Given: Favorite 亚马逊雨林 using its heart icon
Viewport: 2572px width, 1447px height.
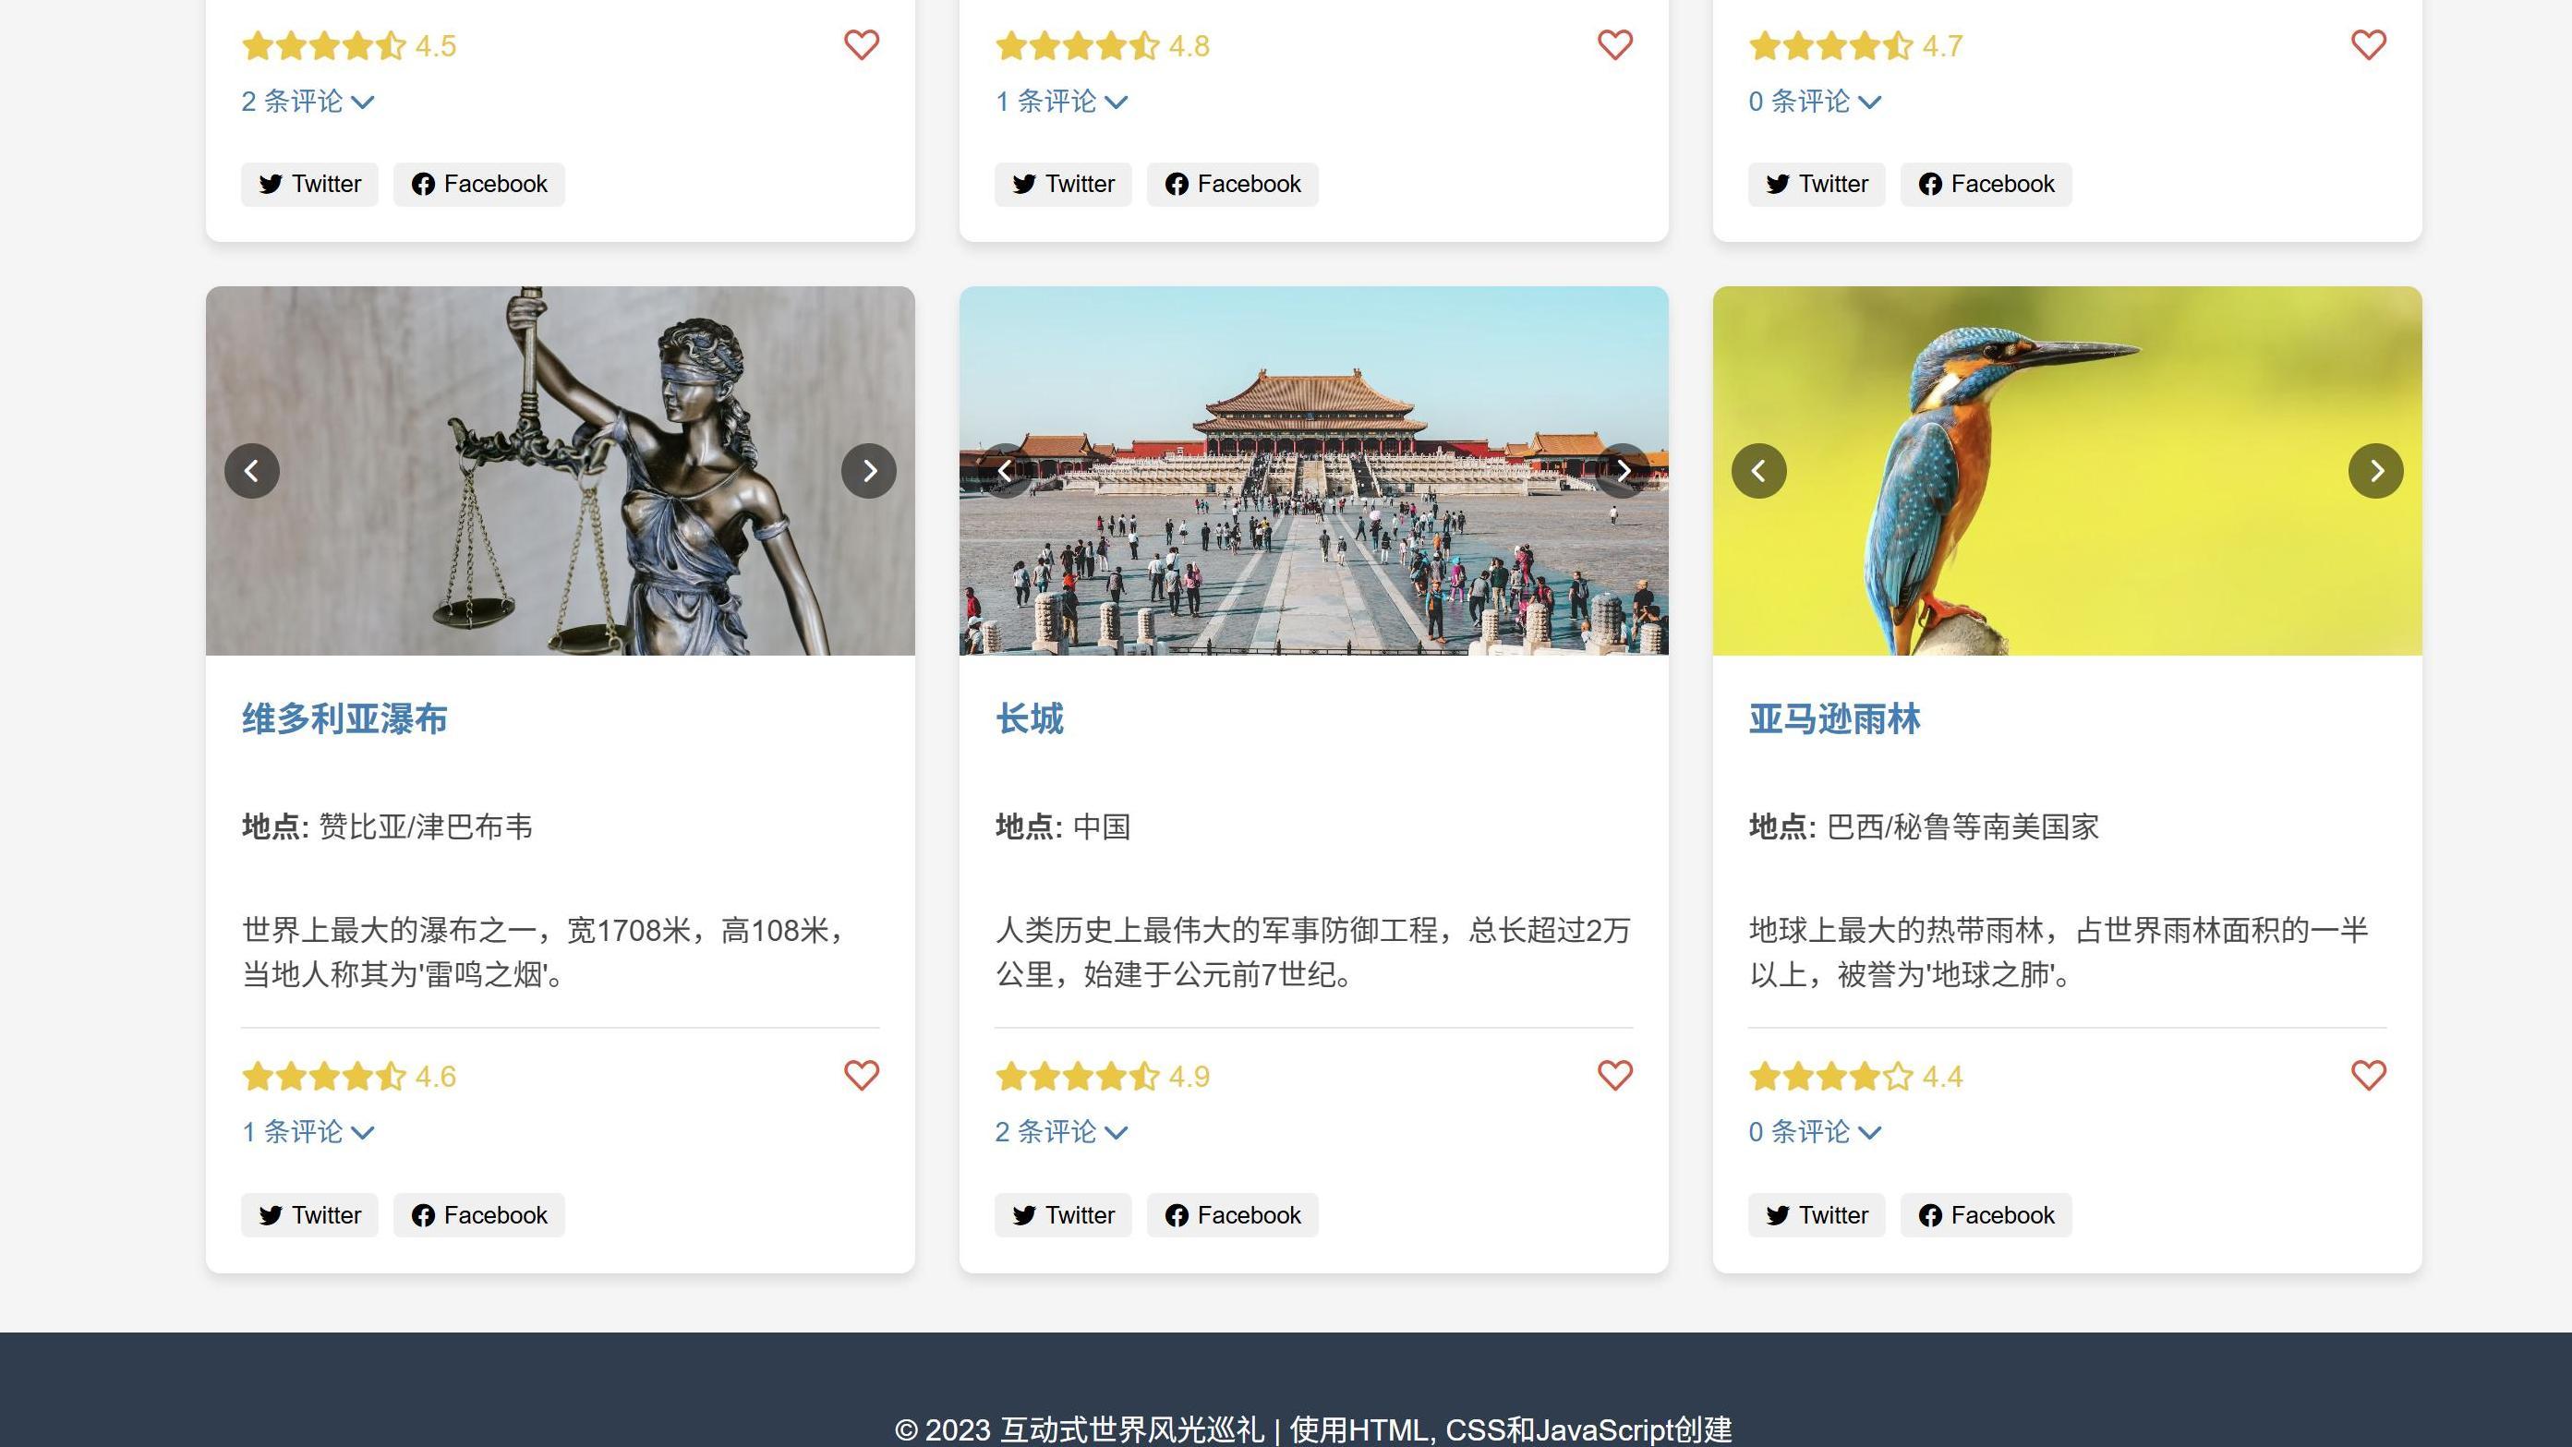Looking at the screenshot, I should click(2368, 1076).
